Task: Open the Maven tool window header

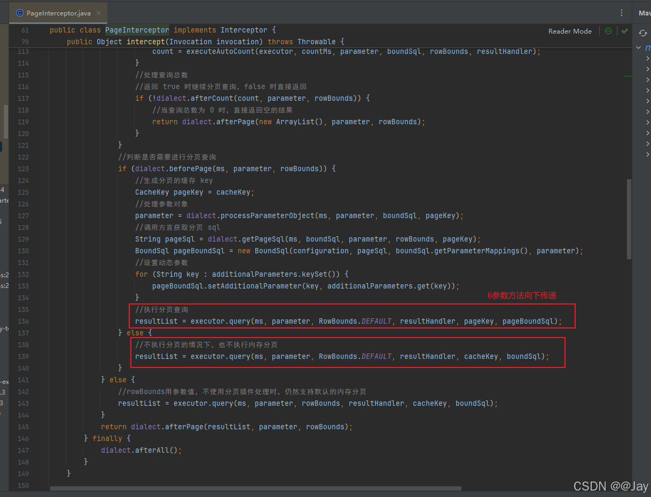Action: coord(644,13)
